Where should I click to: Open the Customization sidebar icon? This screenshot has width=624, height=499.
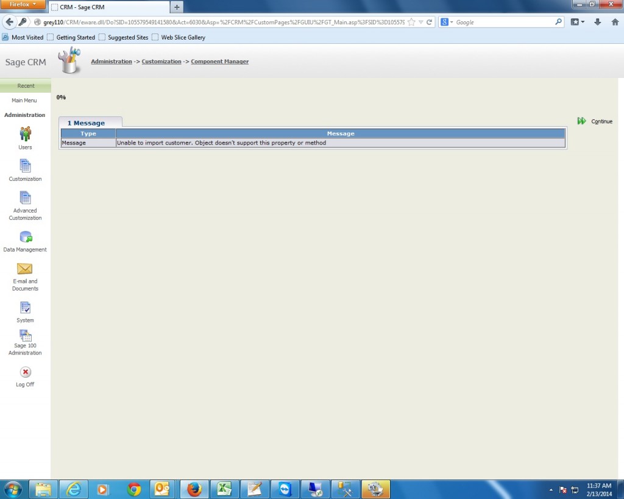25,166
